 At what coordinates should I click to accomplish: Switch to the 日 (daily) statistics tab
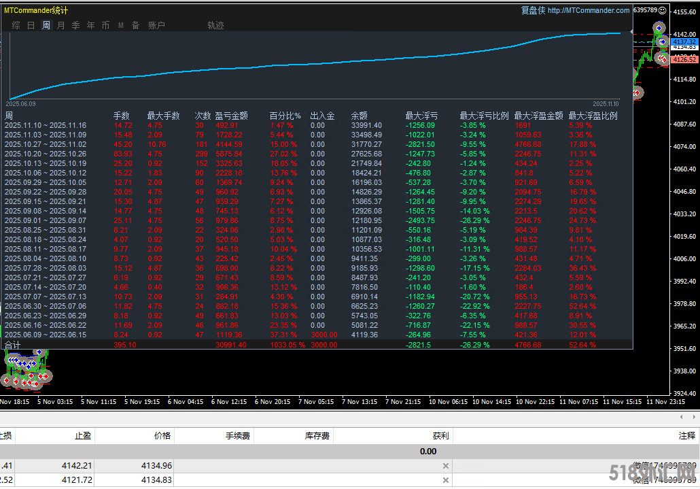31,25
